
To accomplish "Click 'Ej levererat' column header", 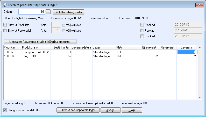I will point(149,47).
